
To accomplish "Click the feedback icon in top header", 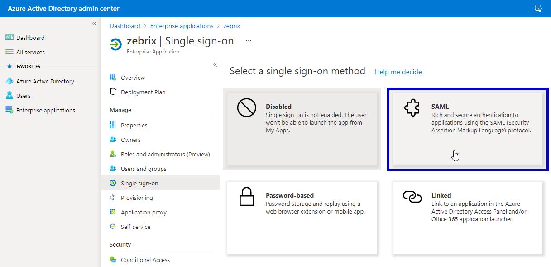I will click(x=538, y=8).
